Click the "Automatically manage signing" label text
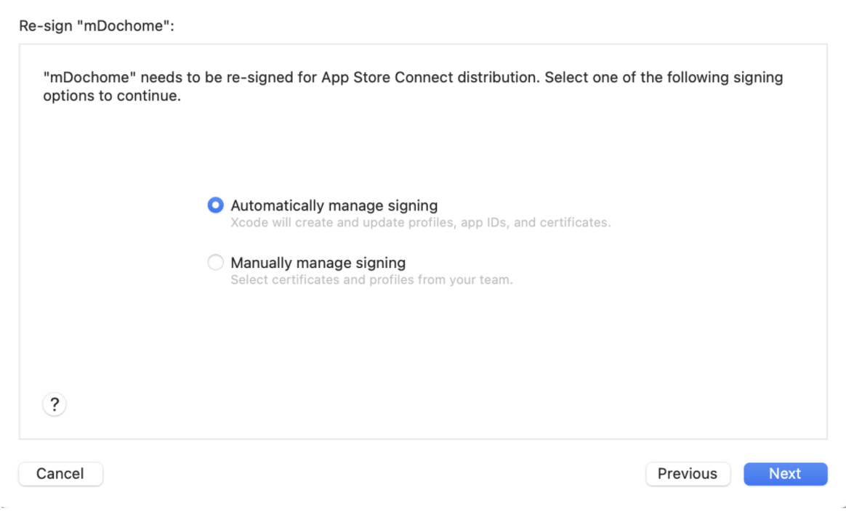 pyautogui.click(x=334, y=205)
